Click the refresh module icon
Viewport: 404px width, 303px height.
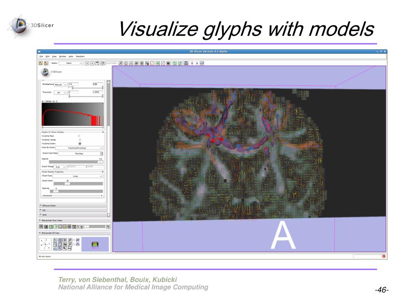102,63
